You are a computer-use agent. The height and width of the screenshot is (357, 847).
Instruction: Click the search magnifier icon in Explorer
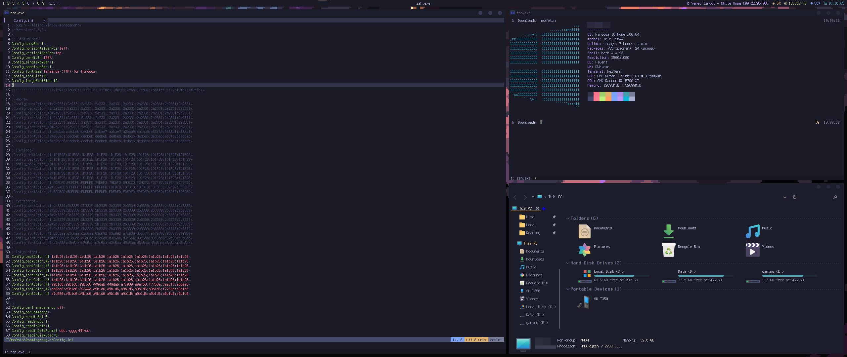pos(835,197)
